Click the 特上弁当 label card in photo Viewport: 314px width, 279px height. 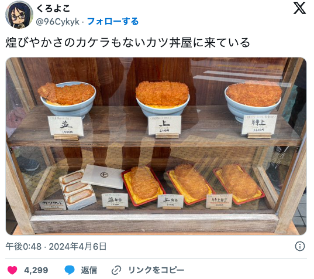coord(219,201)
